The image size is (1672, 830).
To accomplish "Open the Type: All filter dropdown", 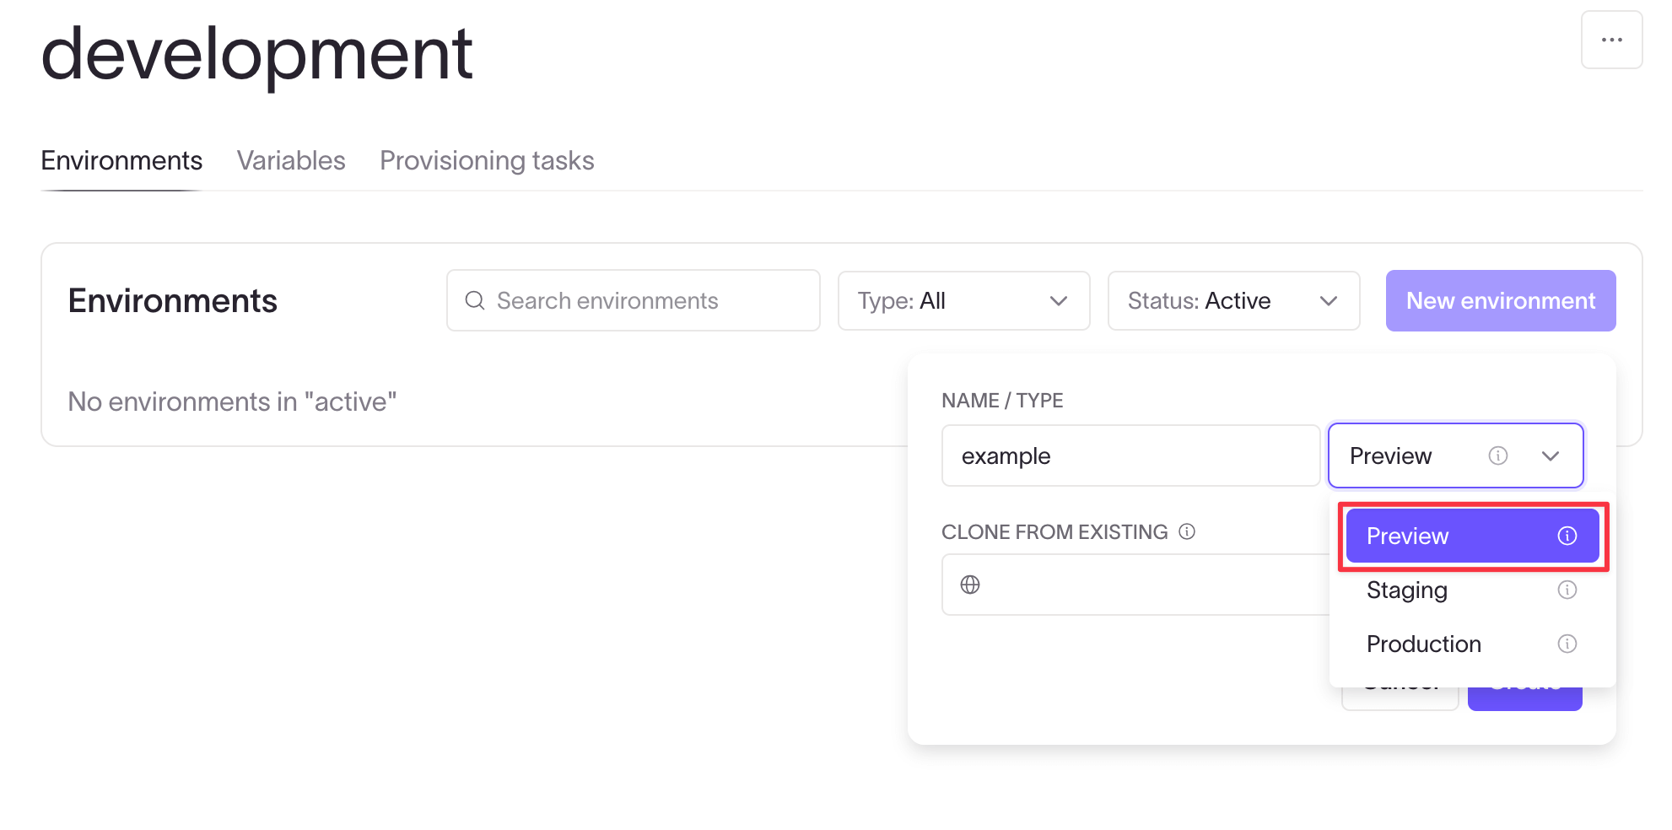I will click(x=963, y=300).
